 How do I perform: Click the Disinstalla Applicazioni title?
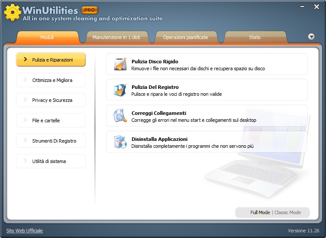pos(160,139)
